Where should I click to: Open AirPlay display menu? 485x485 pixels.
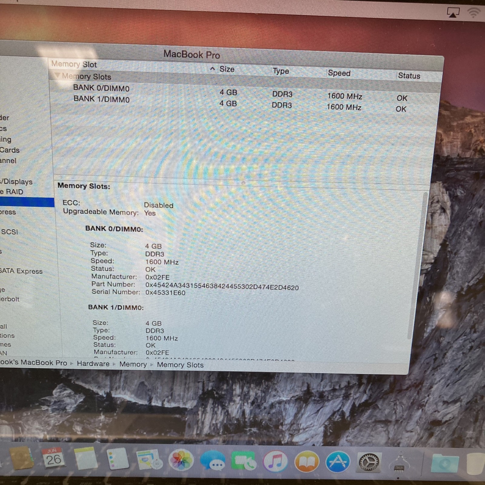point(453,12)
